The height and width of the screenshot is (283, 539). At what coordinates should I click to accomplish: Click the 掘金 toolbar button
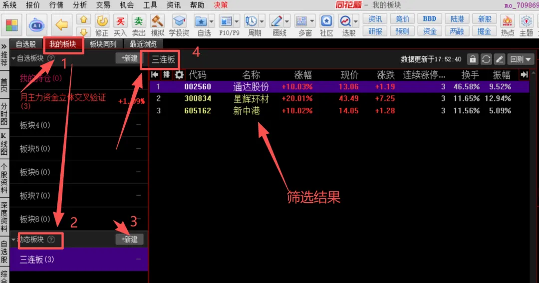tap(484, 31)
